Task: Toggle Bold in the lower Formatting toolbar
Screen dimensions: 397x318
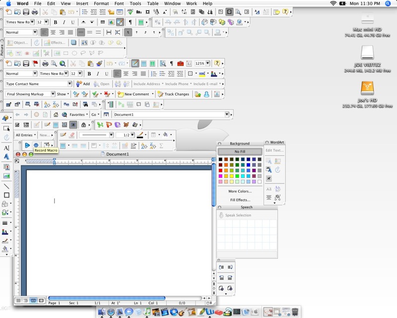Action: tap(89, 74)
